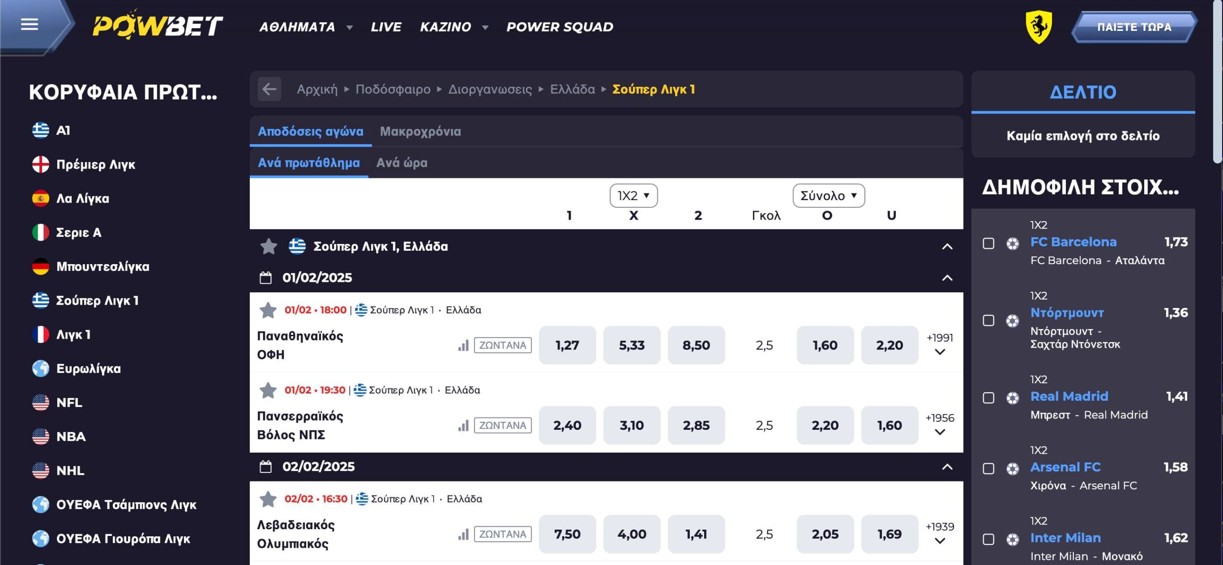Image resolution: width=1223 pixels, height=565 pixels.
Task: Select the Ανά ώρα tab
Action: click(x=402, y=163)
